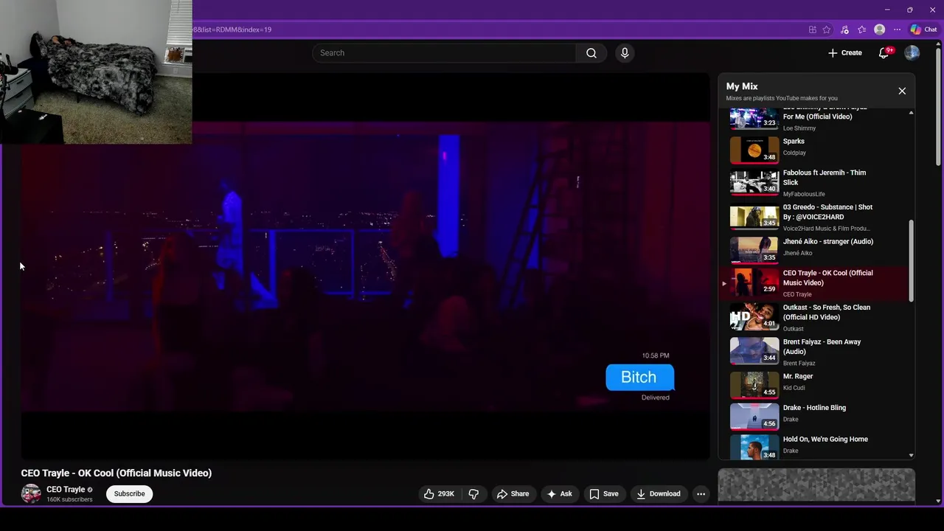The width and height of the screenshot is (944, 531).
Task: Click the 160K subscribers text
Action: 69,500
